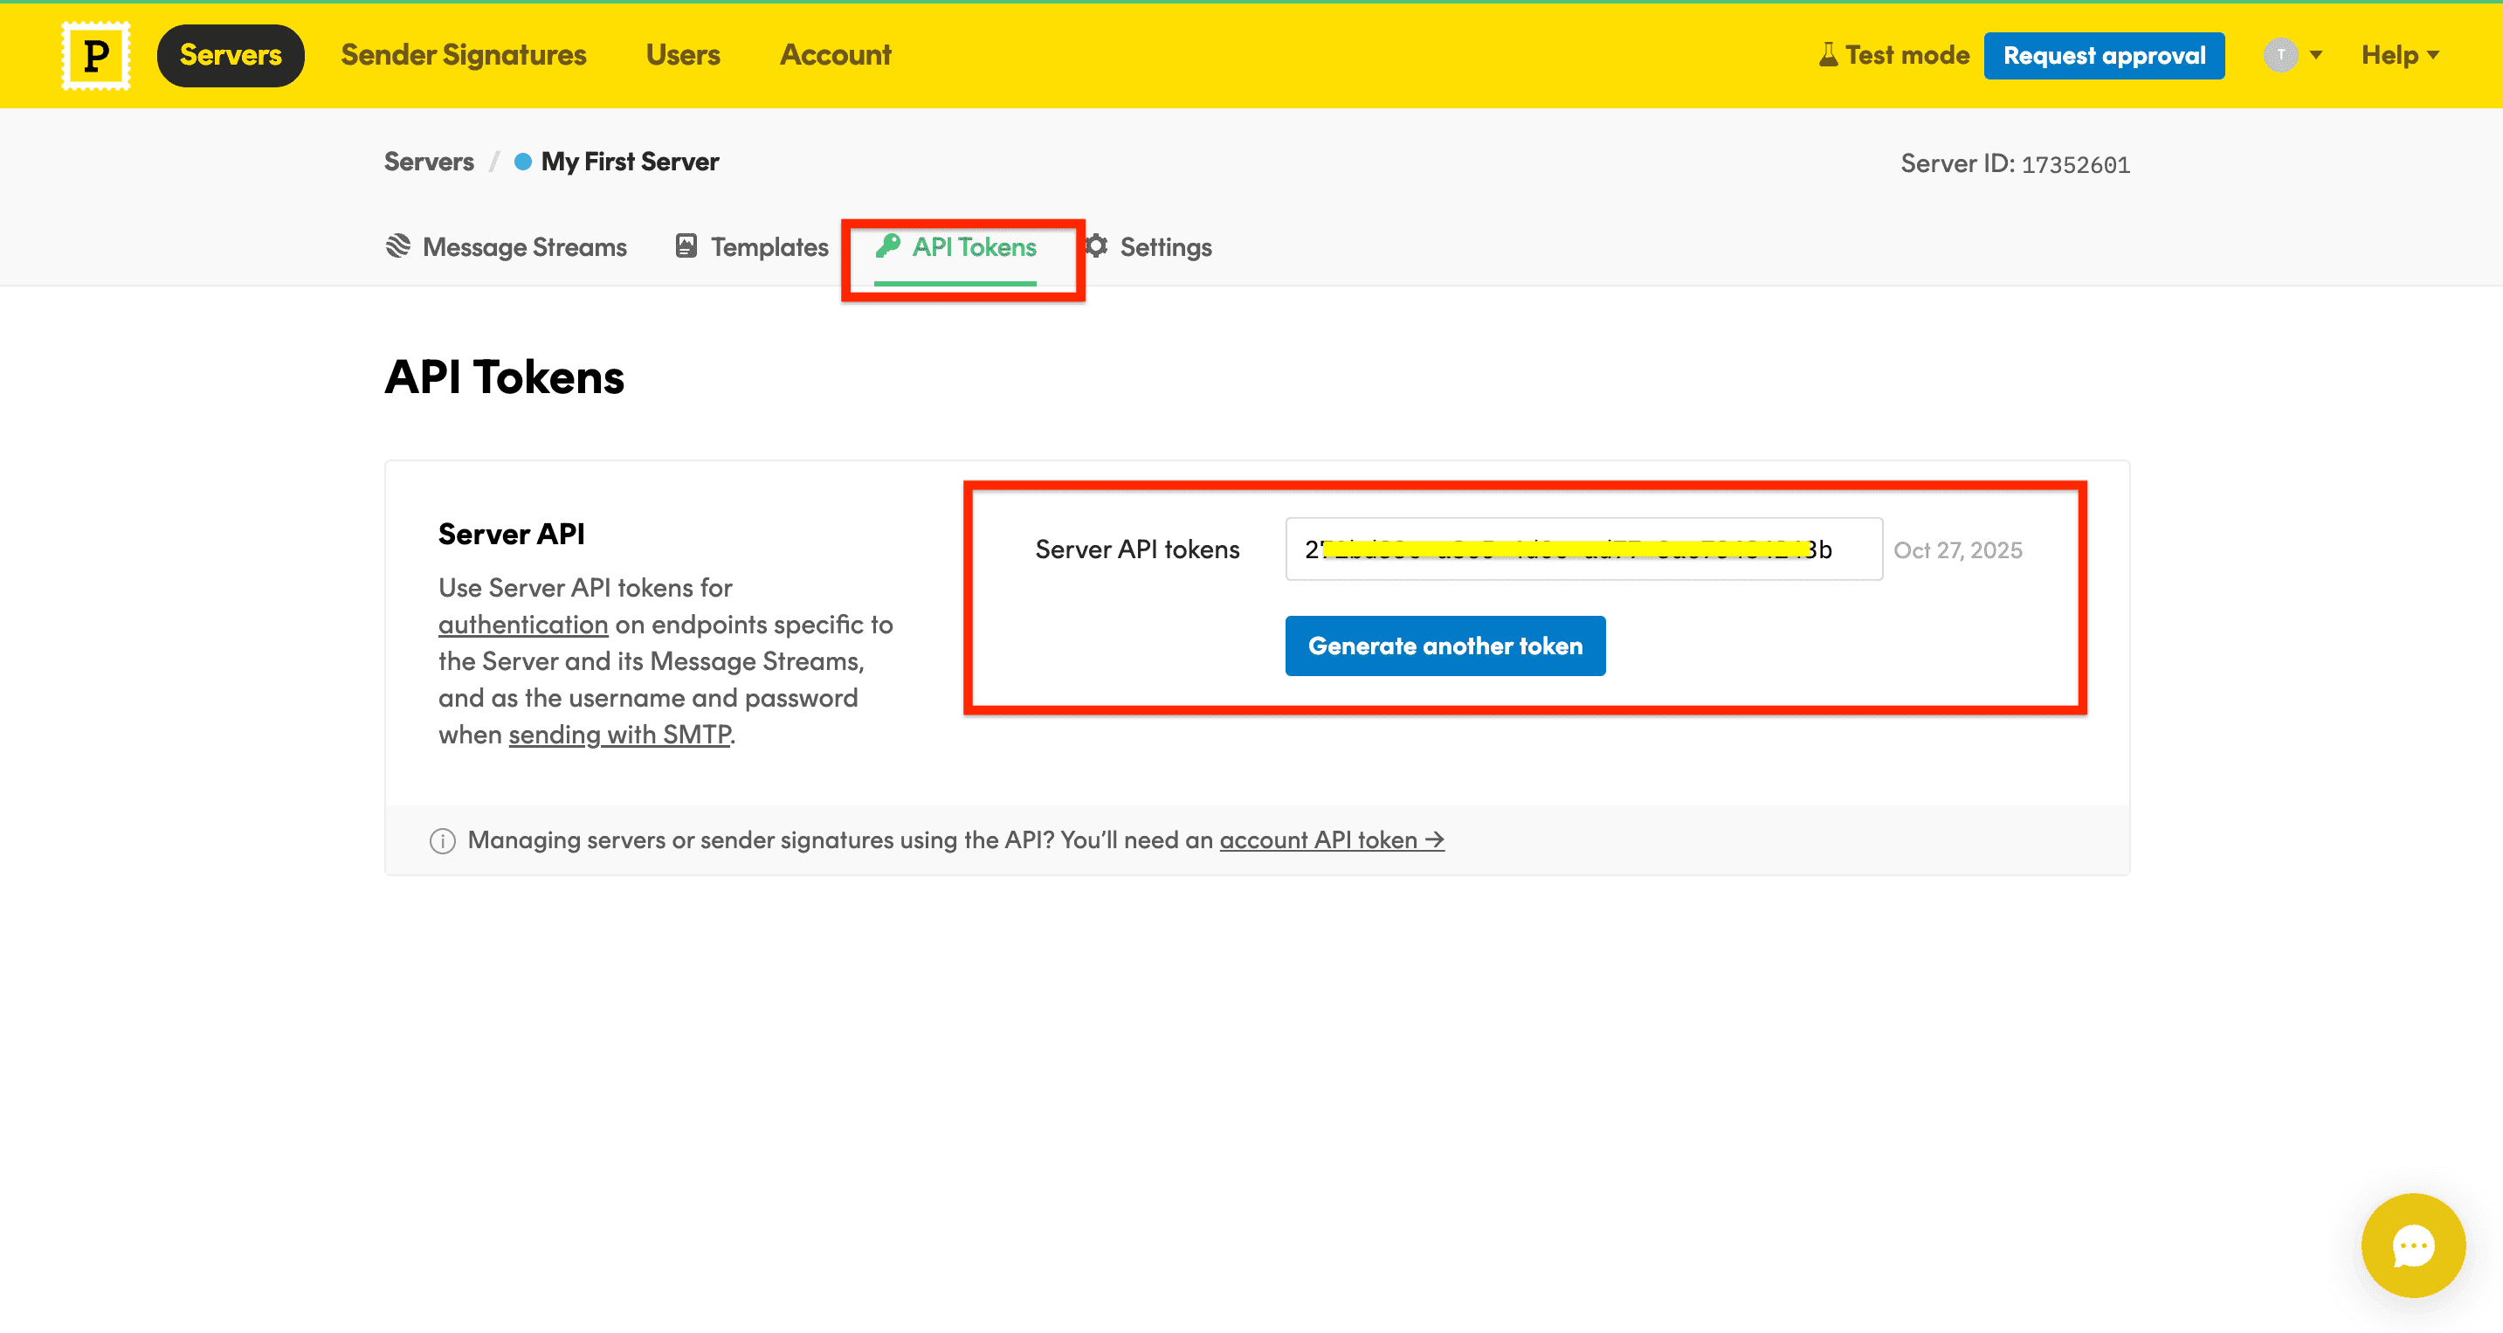The image size is (2503, 1333).
Task: Click the Server API token field
Action: [x=1582, y=549]
